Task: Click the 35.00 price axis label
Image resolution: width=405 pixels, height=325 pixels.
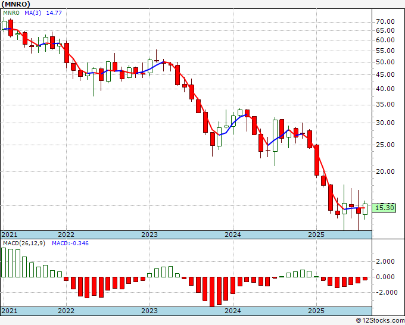Action: (x=385, y=105)
